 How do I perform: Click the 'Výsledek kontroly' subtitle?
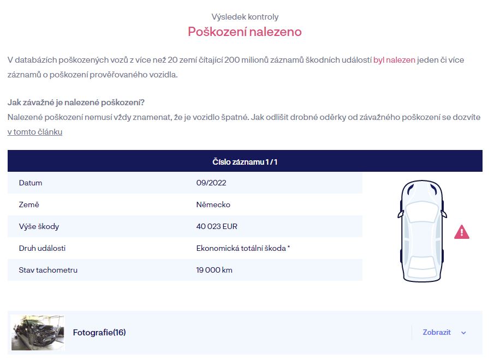[245, 17]
